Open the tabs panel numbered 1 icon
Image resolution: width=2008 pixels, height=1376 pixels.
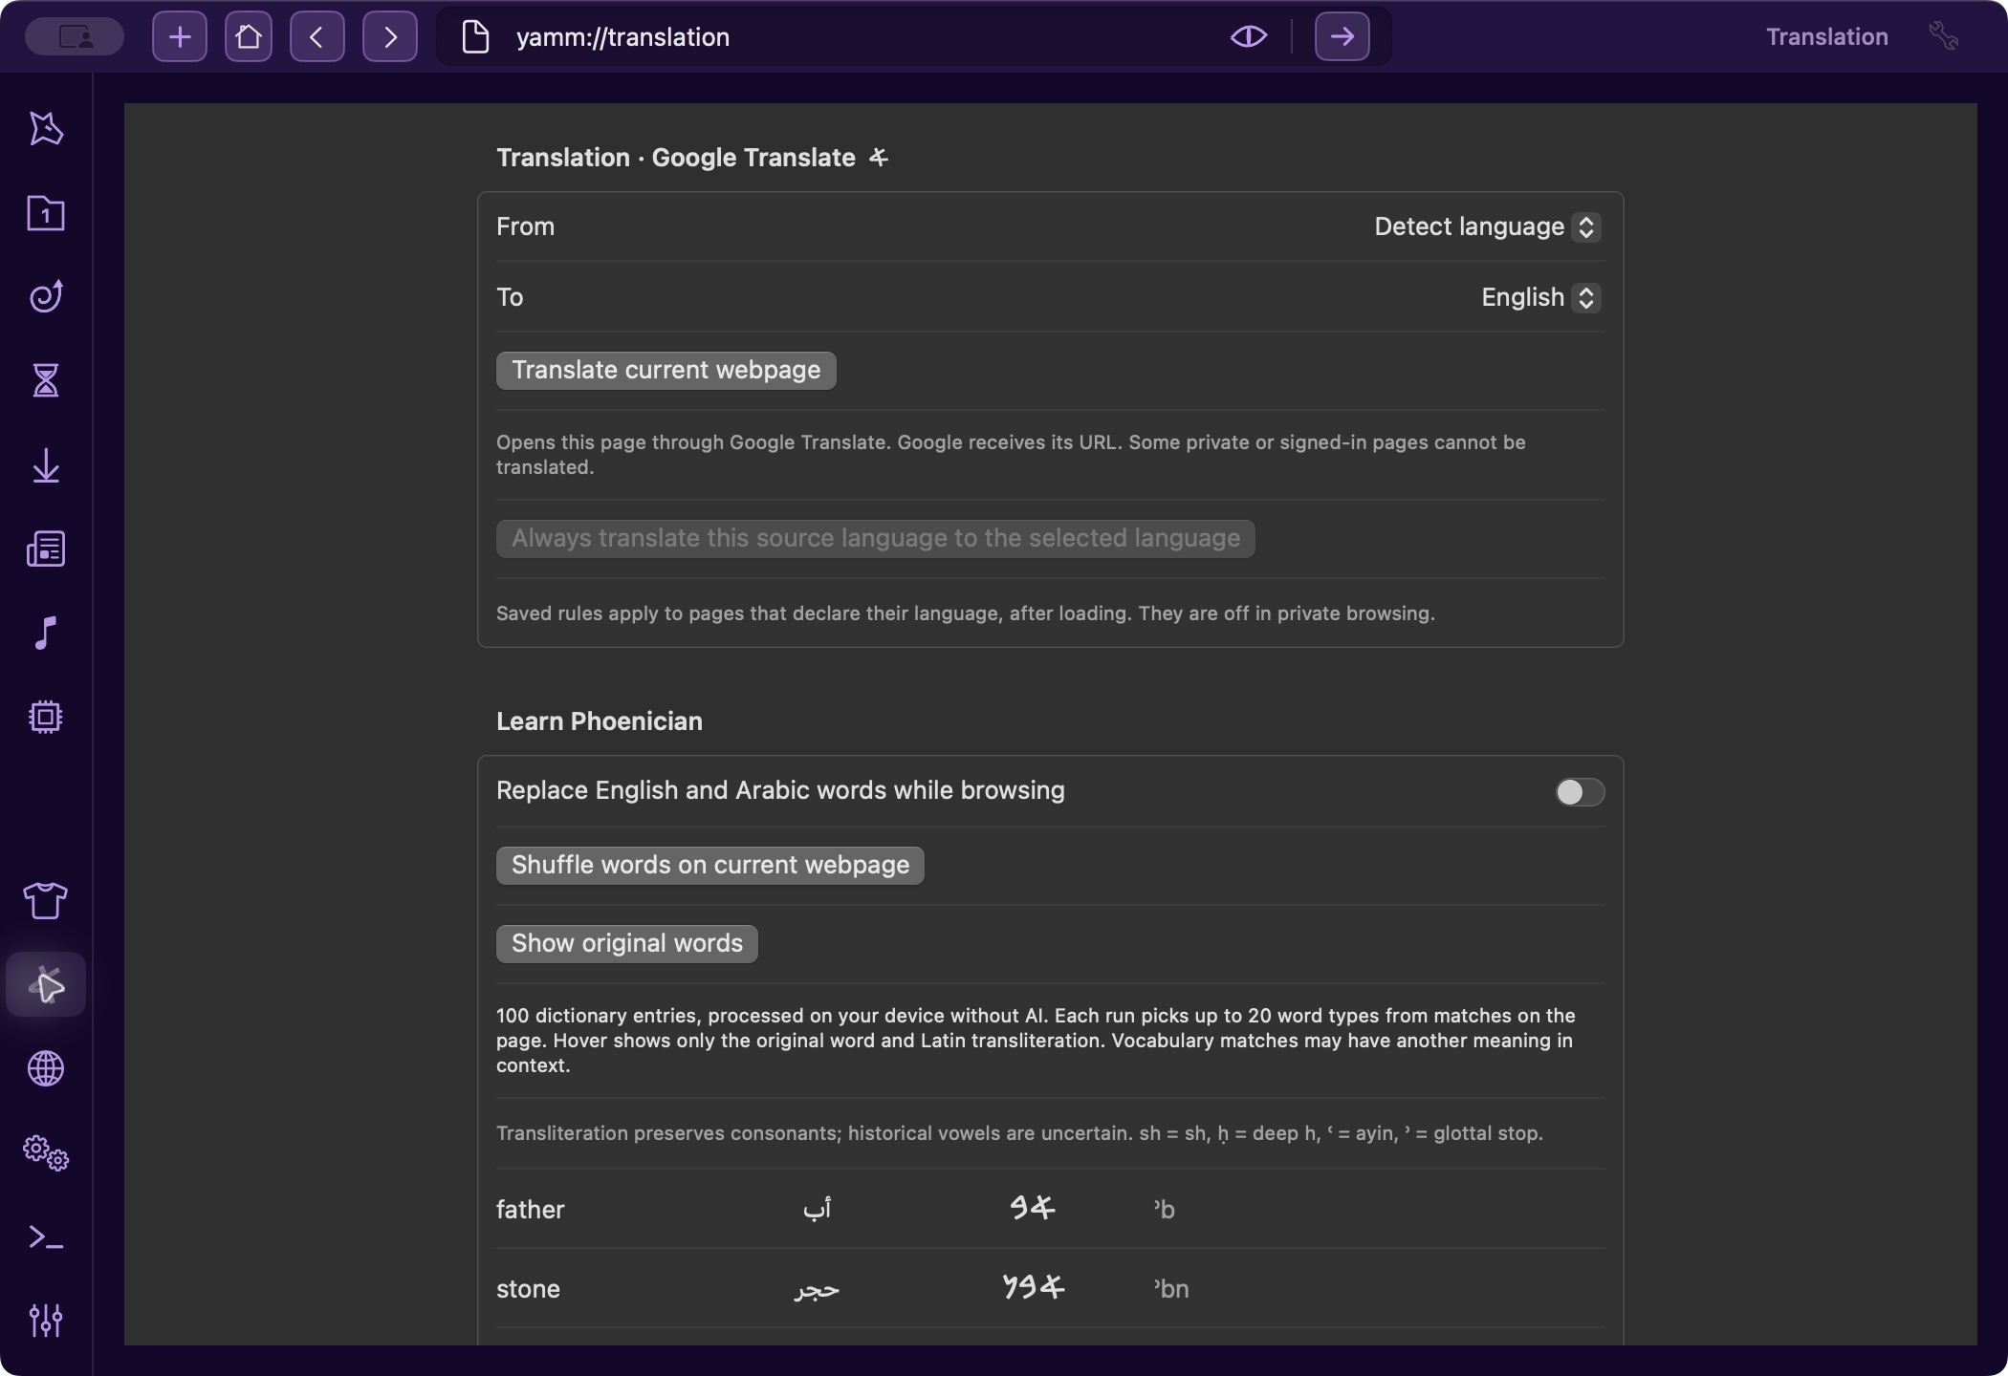46,213
